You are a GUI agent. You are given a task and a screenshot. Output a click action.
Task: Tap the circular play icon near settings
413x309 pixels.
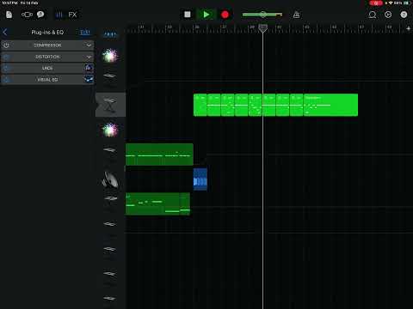coord(388,15)
